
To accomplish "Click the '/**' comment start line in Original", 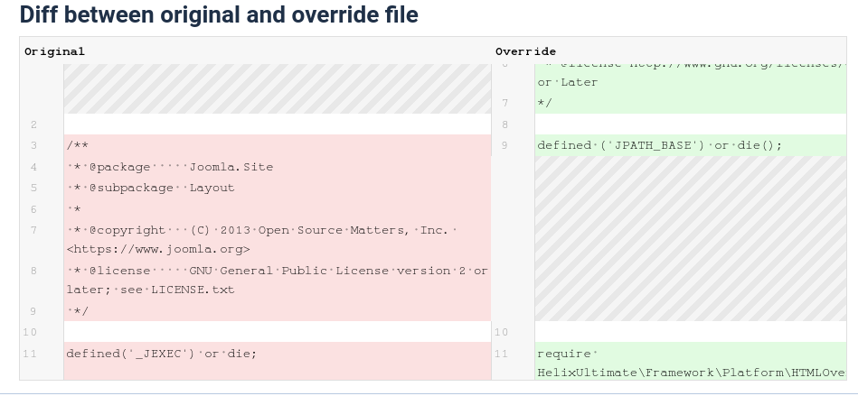I will [78, 145].
